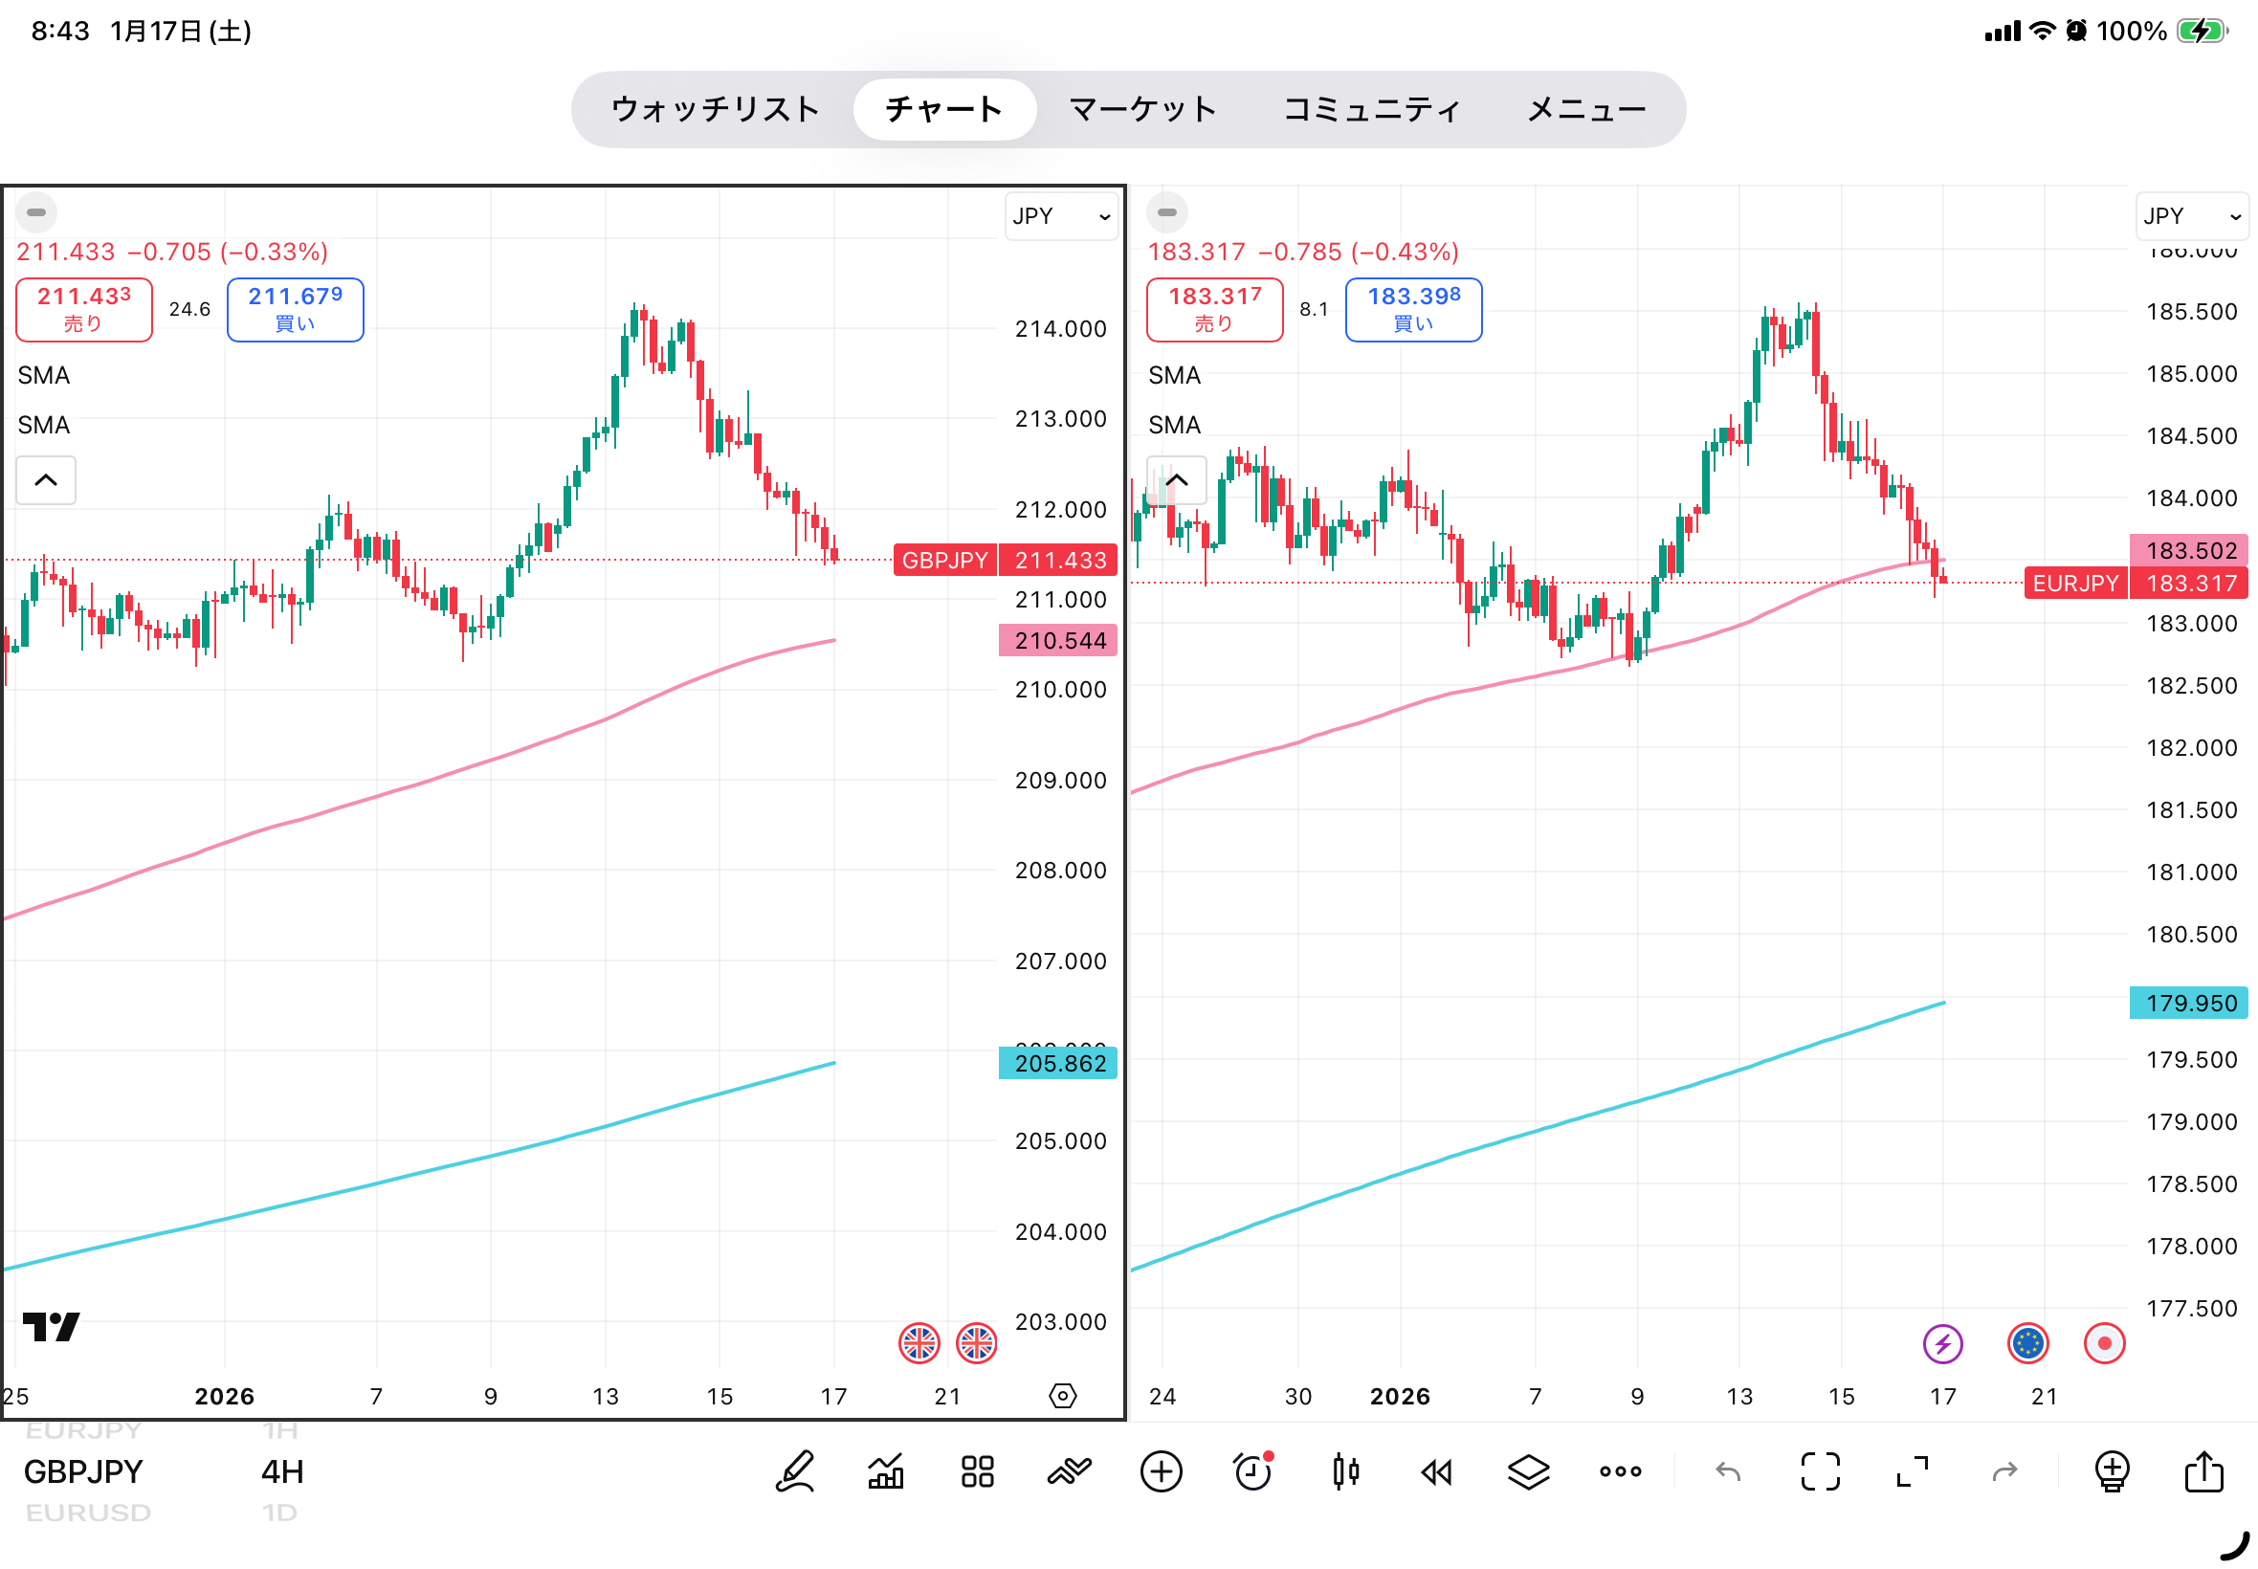Tap the alarm clock alert icon
This screenshot has width=2258, height=1569.
[x=1252, y=1471]
